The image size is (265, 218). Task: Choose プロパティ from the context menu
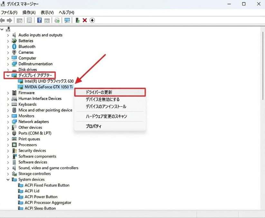(94, 126)
